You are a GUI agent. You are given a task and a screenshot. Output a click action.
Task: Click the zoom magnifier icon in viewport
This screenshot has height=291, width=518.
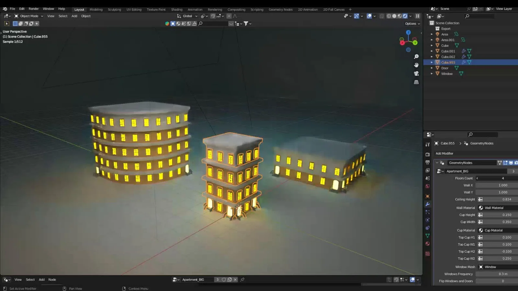coord(416,57)
